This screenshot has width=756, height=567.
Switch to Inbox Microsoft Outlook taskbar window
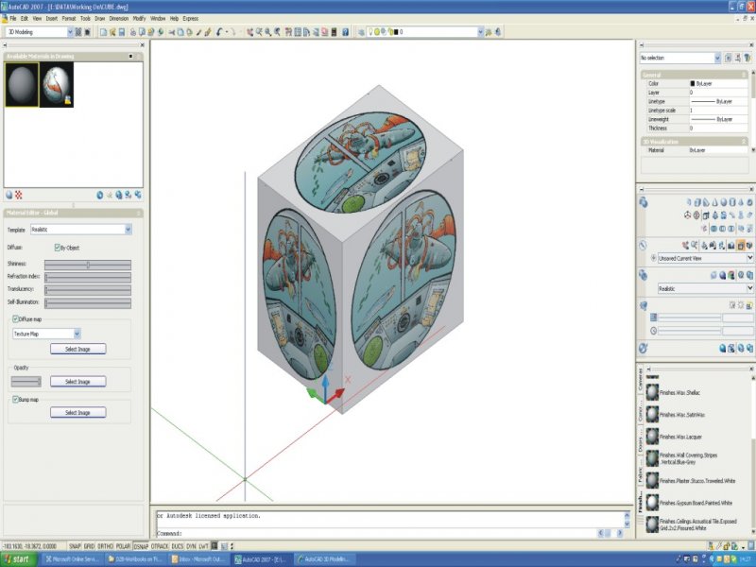199,559
